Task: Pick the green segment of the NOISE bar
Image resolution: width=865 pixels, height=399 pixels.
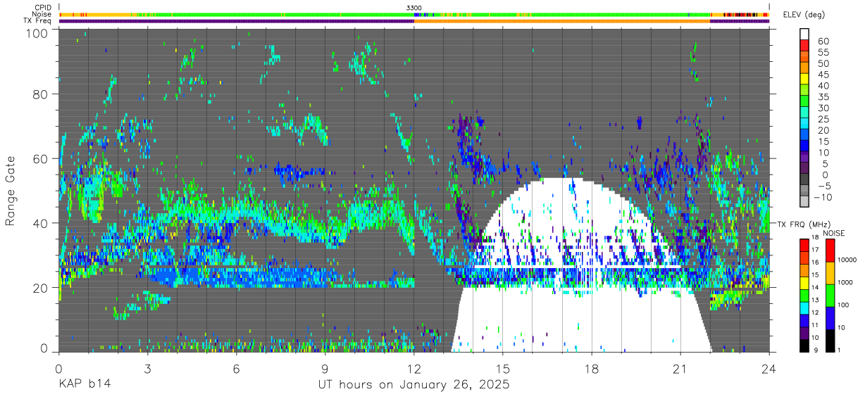Action: point(831,296)
